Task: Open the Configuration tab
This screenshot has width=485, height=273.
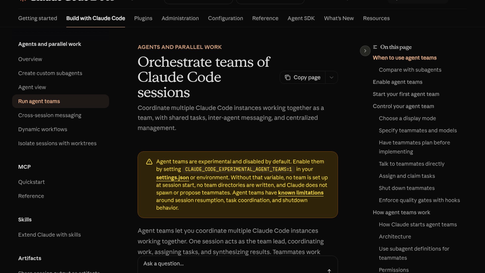Action: [225, 18]
